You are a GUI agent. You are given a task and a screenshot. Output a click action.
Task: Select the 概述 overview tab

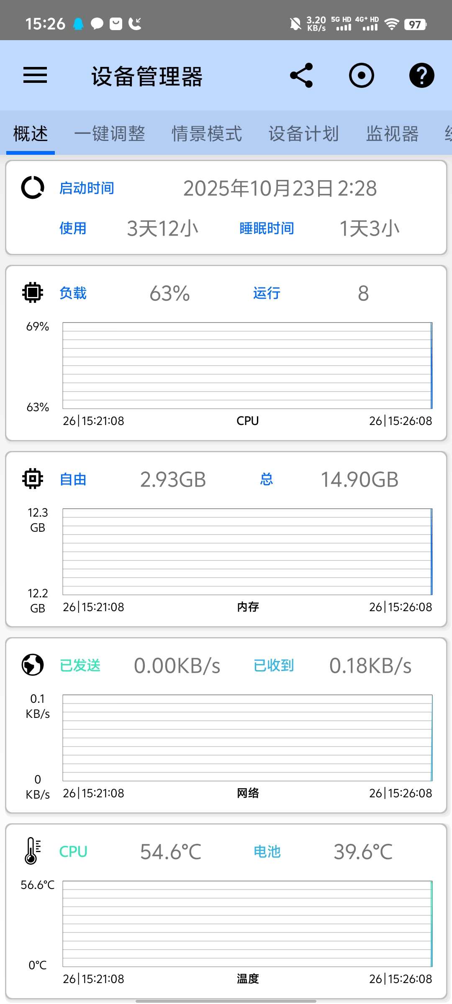31,134
